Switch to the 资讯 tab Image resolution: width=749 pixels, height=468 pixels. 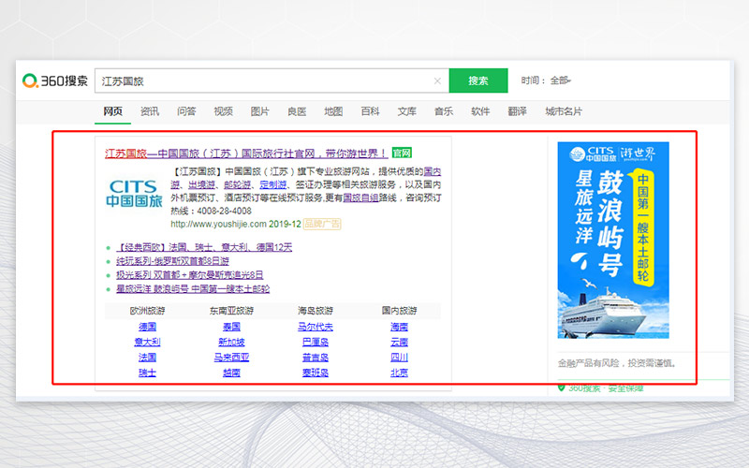click(x=150, y=111)
